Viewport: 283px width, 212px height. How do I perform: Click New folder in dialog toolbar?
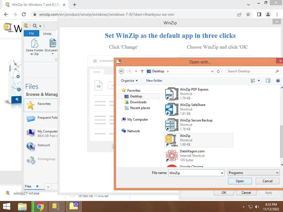pyautogui.click(x=154, y=81)
